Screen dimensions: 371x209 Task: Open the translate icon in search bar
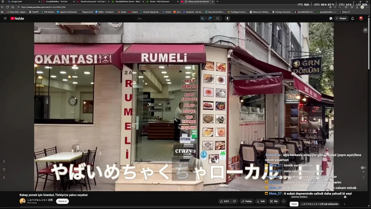point(202,18)
